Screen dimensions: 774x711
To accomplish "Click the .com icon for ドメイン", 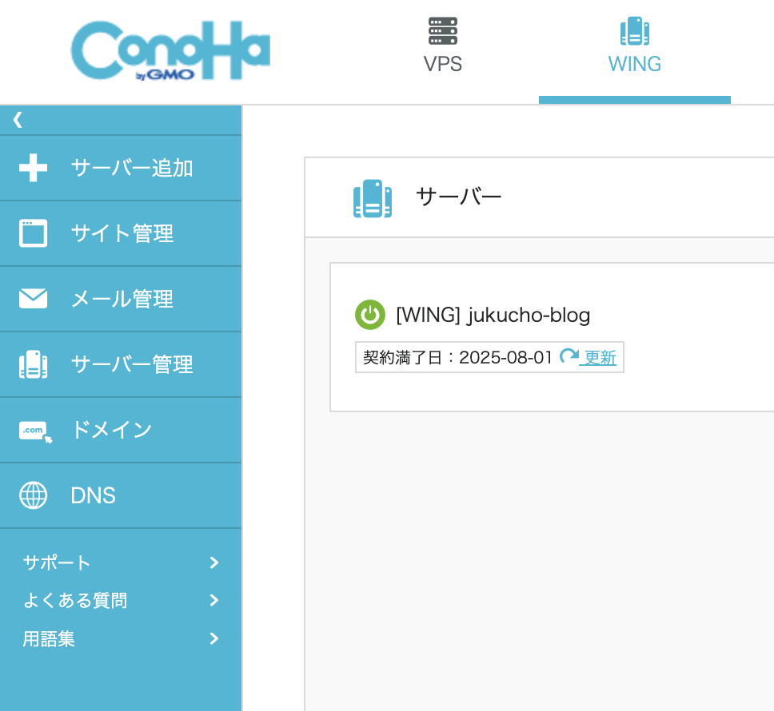I will click(35, 432).
